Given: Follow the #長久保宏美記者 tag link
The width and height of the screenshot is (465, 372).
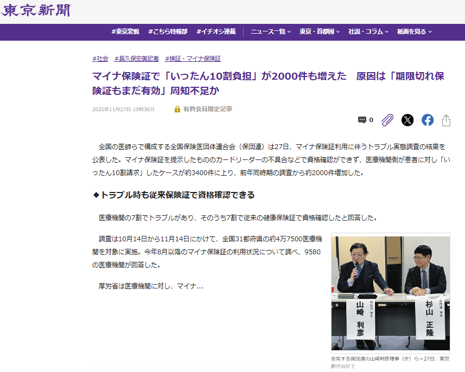Looking at the screenshot, I should tap(136, 59).
